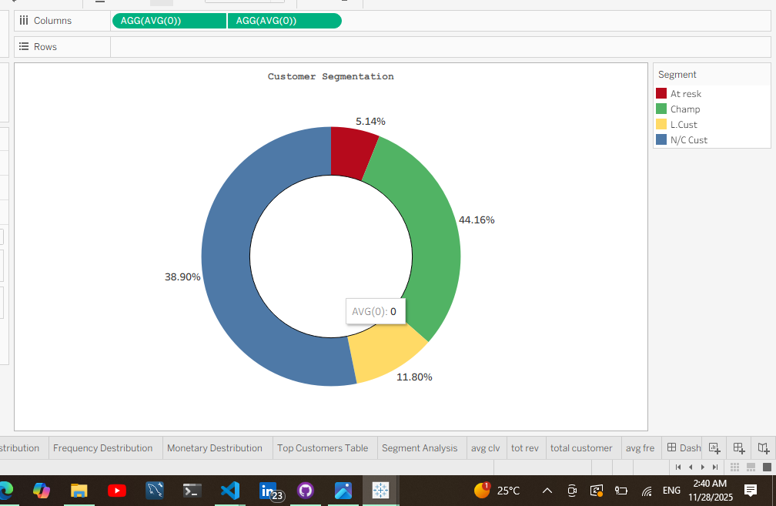Click the Columns shelf icon
The image size is (776, 506).
[x=24, y=21]
